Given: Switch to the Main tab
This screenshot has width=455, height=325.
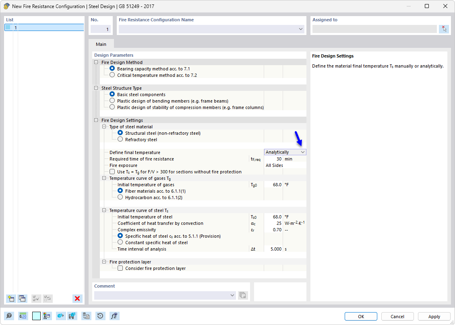Looking at the screenshot, I should click(x=101, y=44).
